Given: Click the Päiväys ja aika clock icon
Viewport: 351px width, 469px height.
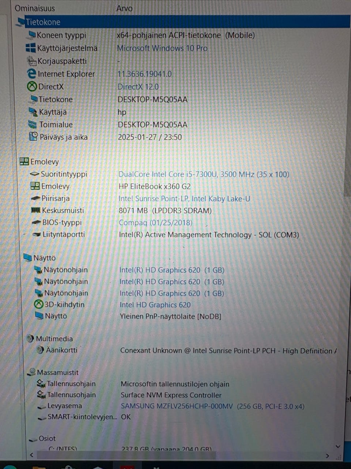Looking at the screenshot, I should coord(33,137).
